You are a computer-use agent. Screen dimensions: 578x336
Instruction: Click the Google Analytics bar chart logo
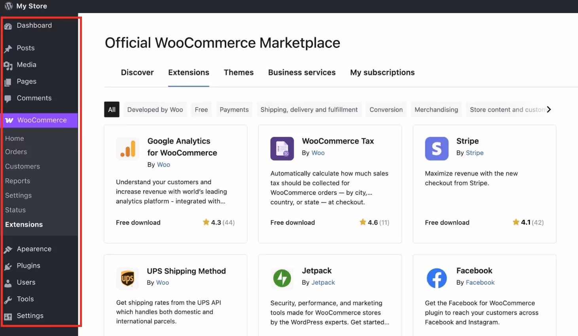tap(128, 149)
